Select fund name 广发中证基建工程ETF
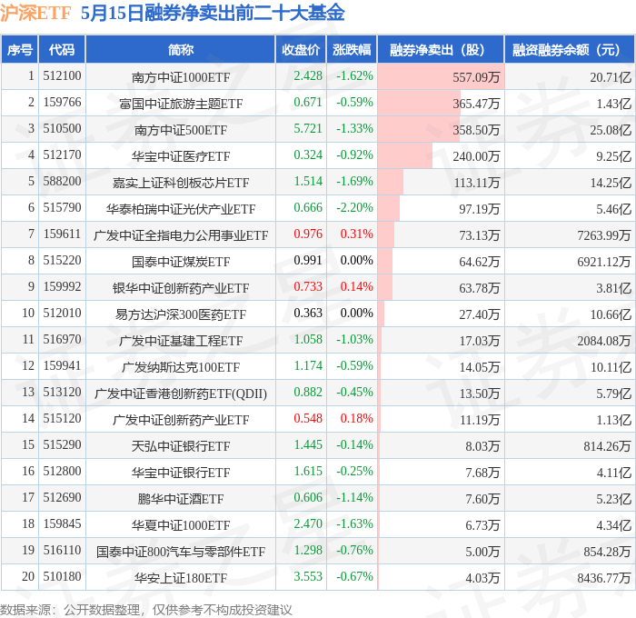This screenshot has height=618, width=636. tap(181, 341)
